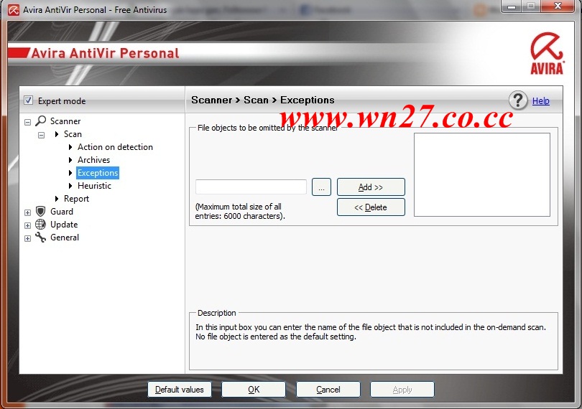Click the Update globe icon
The height and width of the screenshot is (409, 582).
coord(40,225)
